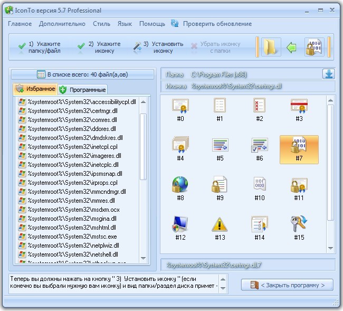Click the green left arrow icon
Viewport: 343px width, 311px height.
(x=291, y=48)
